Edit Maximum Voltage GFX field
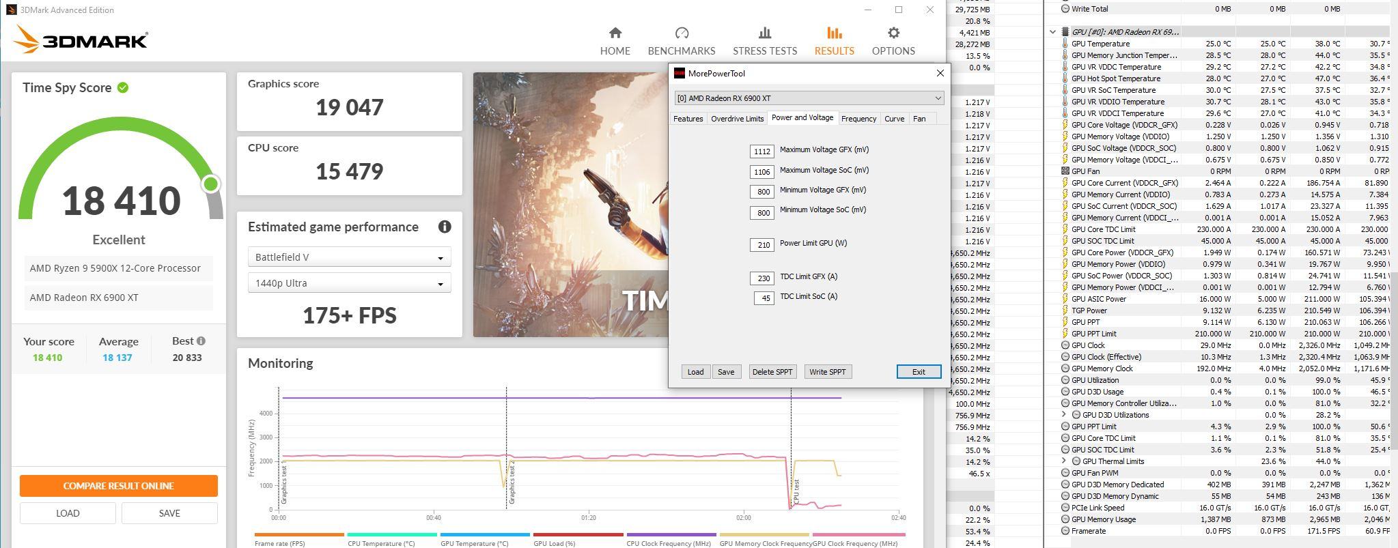This screenshot has width=1398, height=548. pyautogui.click(x=761, y=152)
